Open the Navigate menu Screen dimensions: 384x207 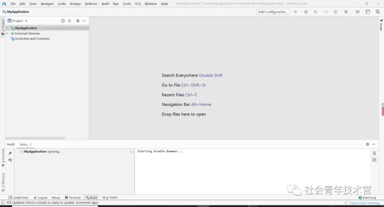[x=47, y=4]
